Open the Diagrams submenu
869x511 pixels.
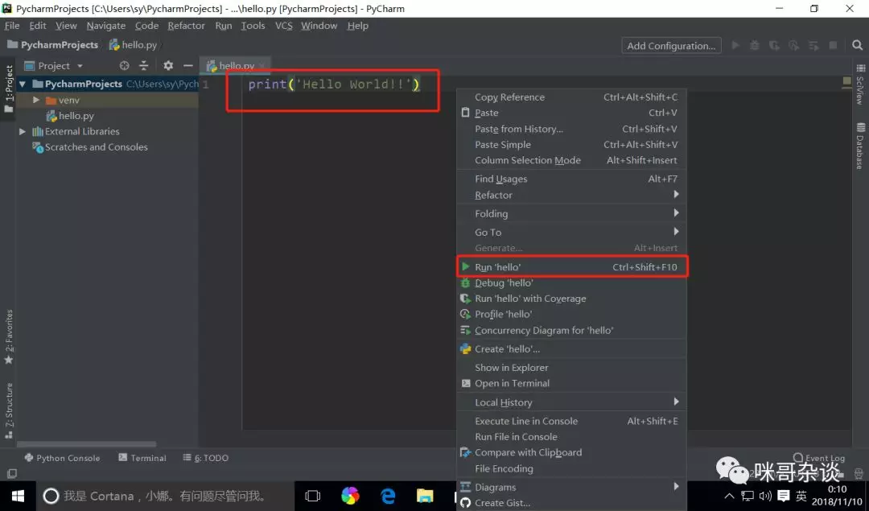click(x=571, y=487)
